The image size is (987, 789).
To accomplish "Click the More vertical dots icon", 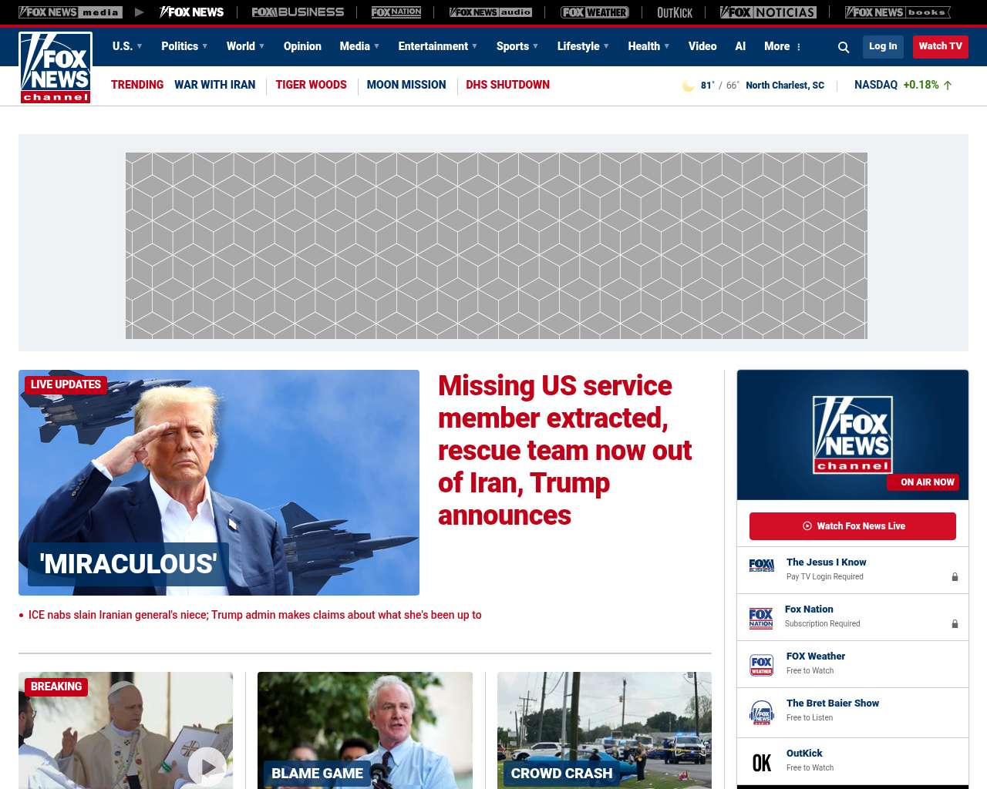I will point(799,47).
